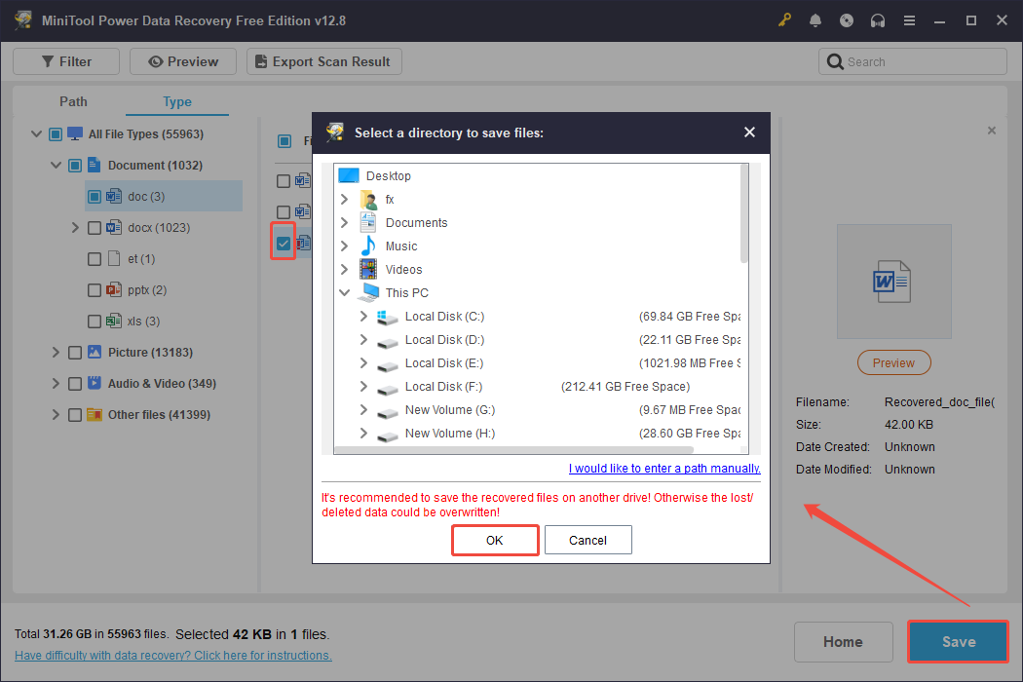Click the pptx file type icon
1023x682 pixels.
coord(114,289)
